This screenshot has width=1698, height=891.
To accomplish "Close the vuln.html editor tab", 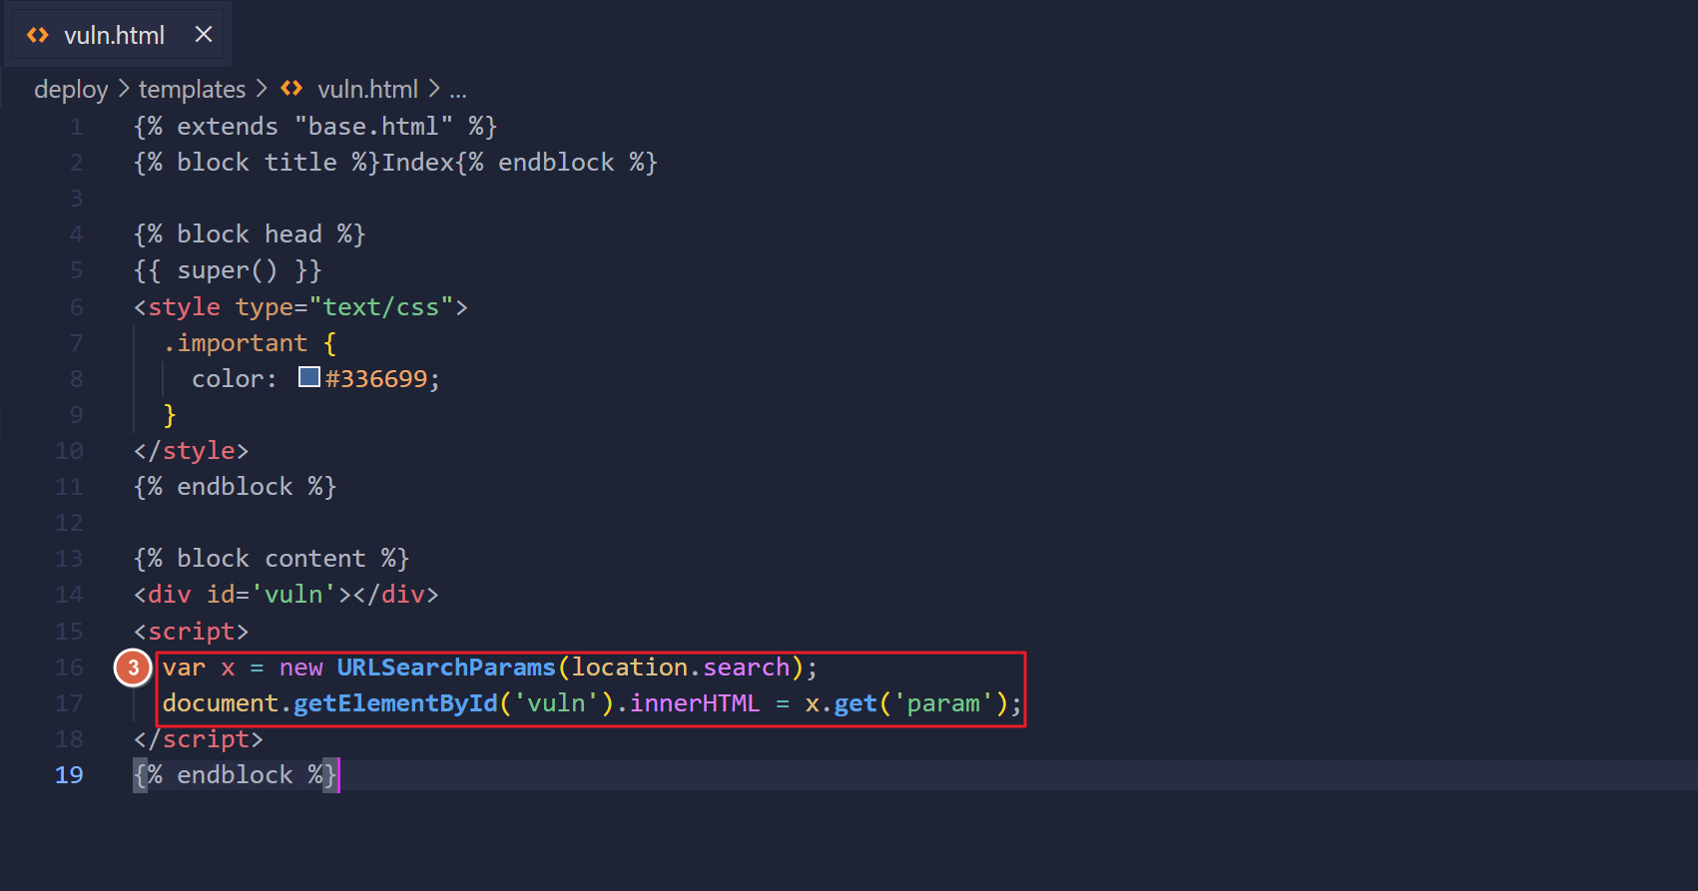I will (204, 35).
